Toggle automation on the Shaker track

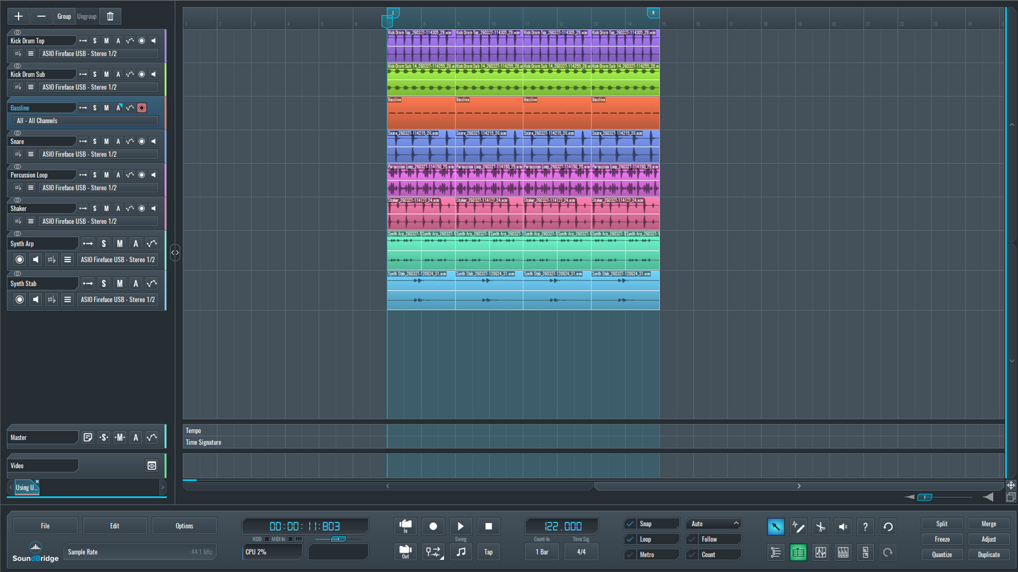[x=118, y=209]
